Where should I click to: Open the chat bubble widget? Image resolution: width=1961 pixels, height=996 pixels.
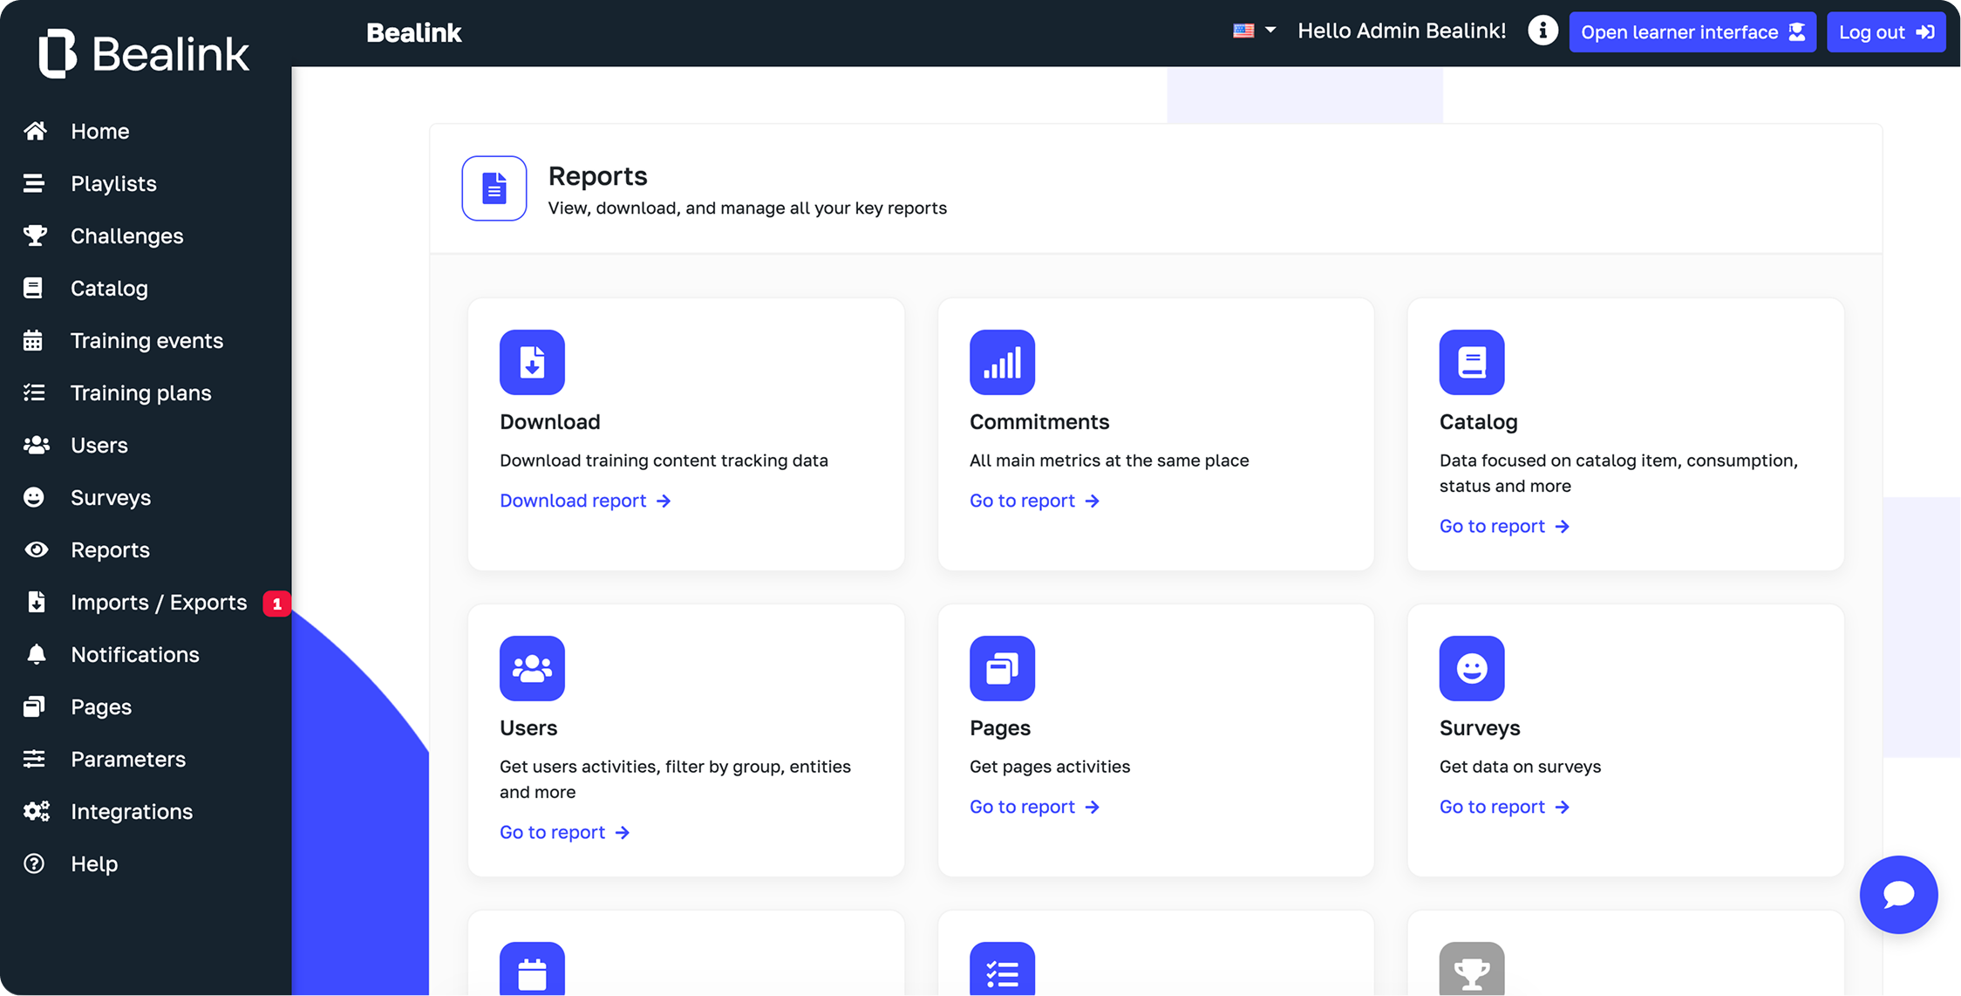[x=1898, y=894]
